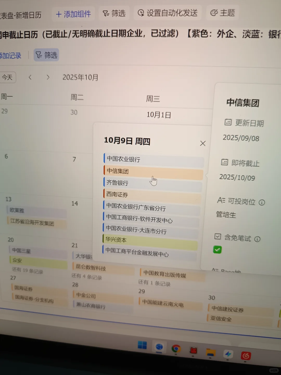Click info icon next to 可投岗位
This screenshot has height=375, width=281.
pyautogui.click(x=262, y=202)
